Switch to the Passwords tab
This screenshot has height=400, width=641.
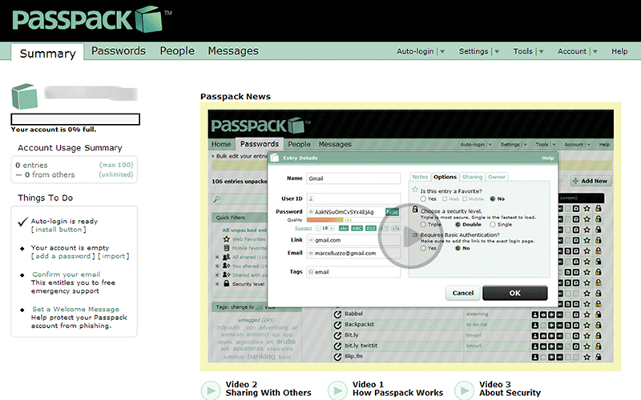pos(118,51)
